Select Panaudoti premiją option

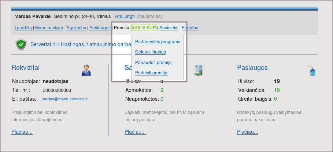(153, 62)
